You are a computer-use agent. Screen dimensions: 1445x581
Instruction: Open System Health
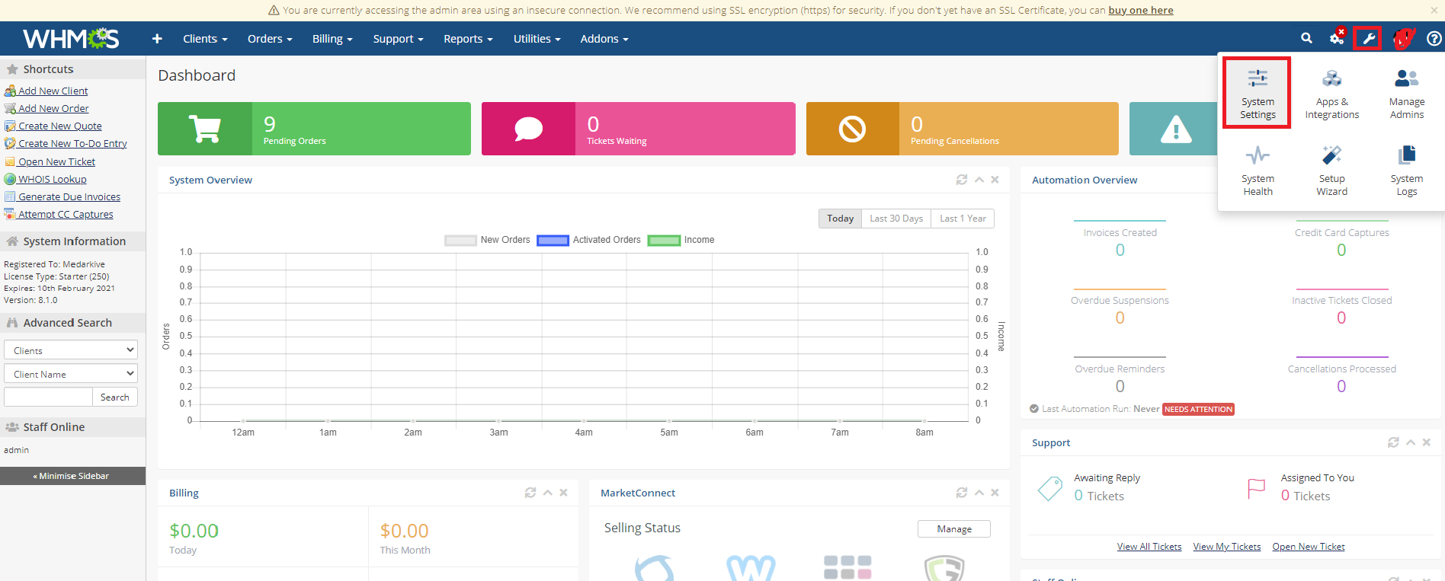pyautogui.click(x=1258, y=171)
